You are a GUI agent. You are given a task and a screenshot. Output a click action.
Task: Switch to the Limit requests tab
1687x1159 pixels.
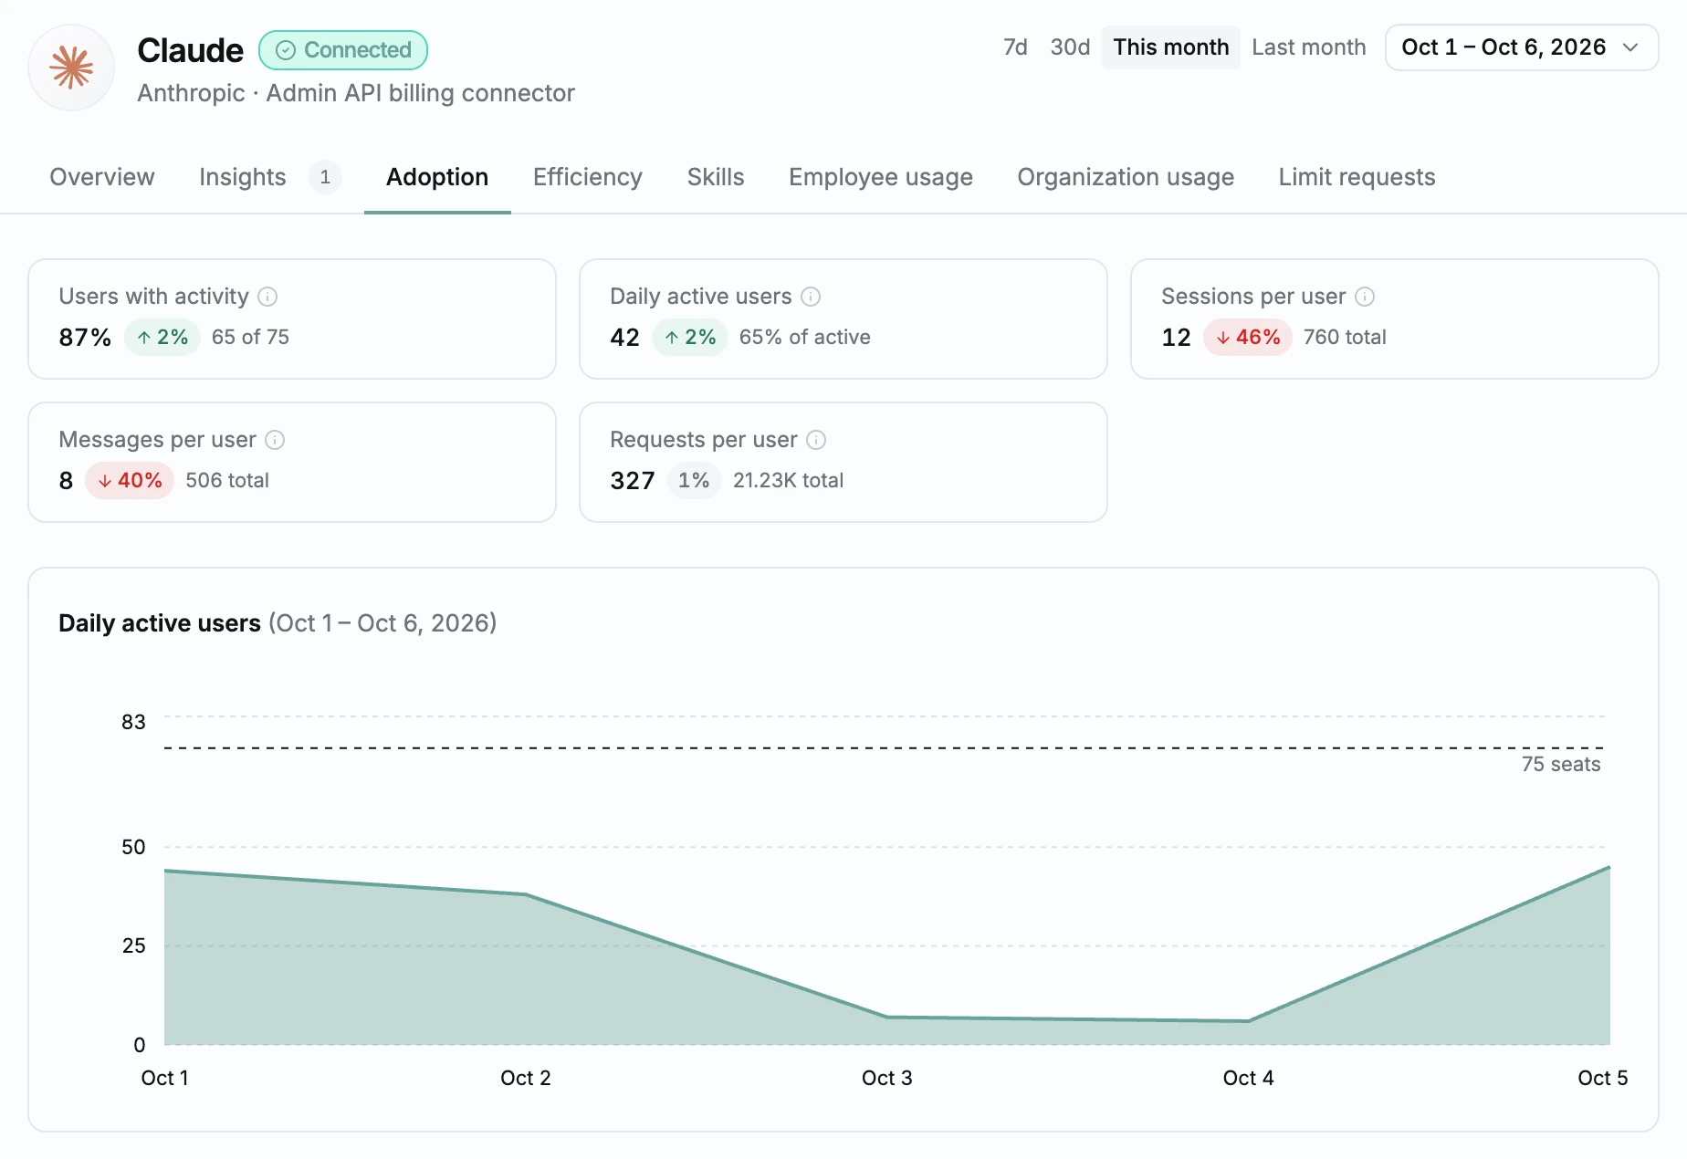pos(1357,177)
